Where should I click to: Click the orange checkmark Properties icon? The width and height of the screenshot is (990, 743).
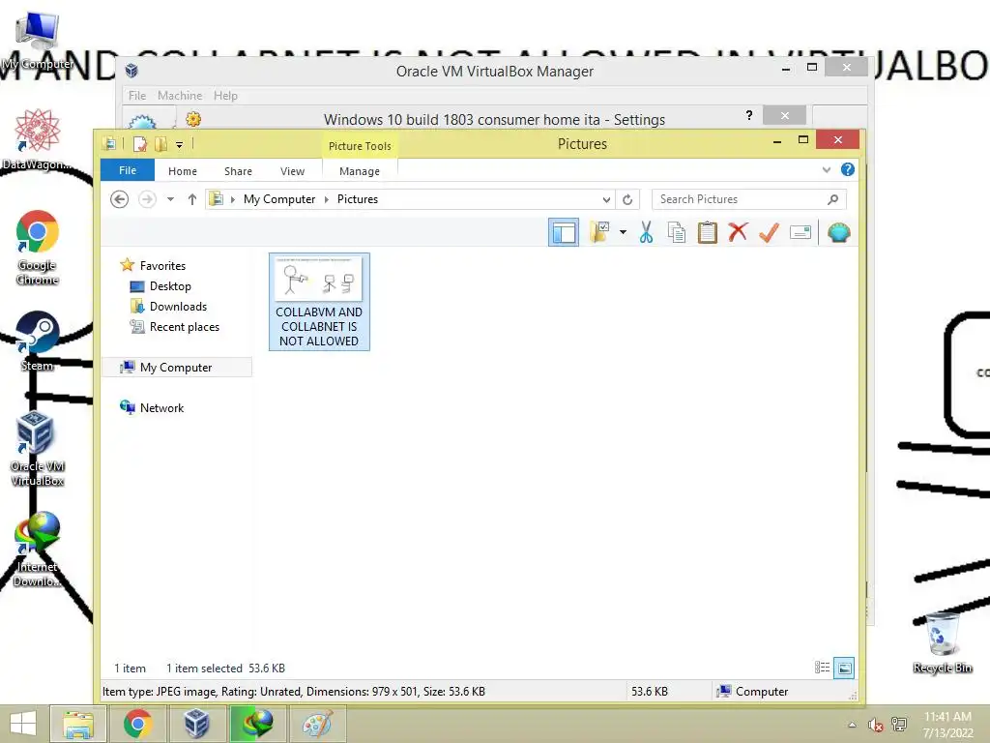point(769,232)
